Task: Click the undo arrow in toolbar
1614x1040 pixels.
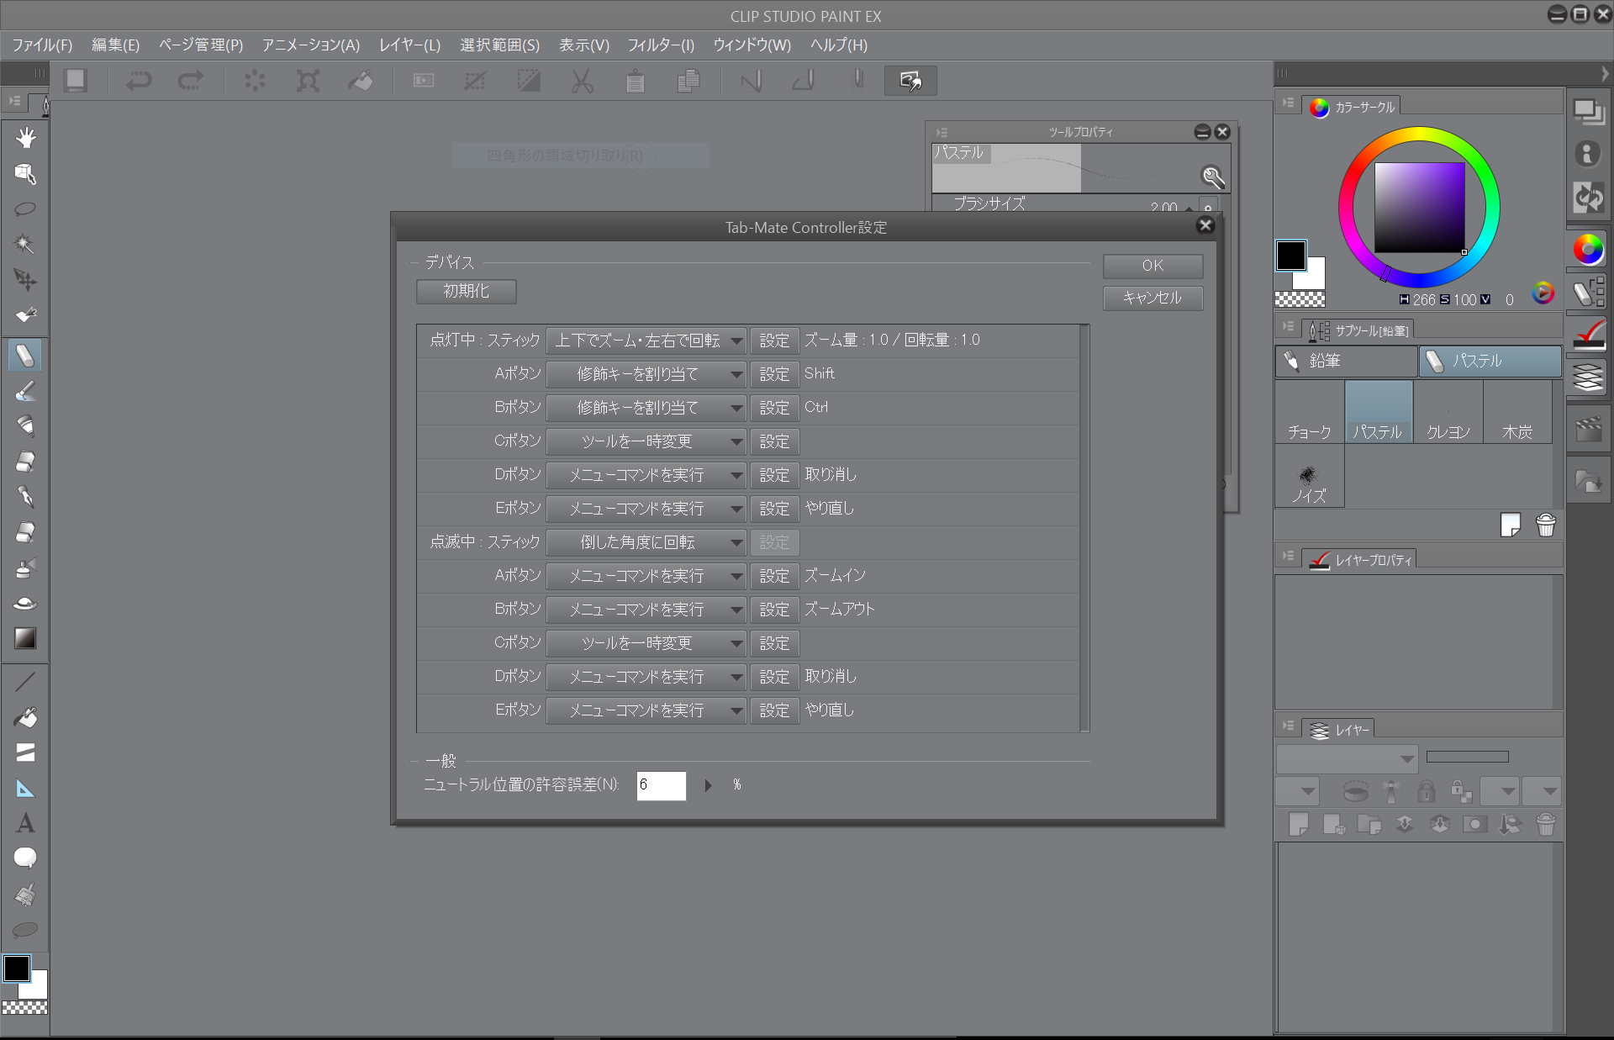Action: [139, 81]
